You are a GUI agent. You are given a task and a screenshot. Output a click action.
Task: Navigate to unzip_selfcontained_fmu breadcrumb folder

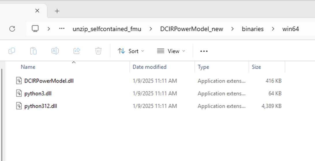(x=107, y=29)
